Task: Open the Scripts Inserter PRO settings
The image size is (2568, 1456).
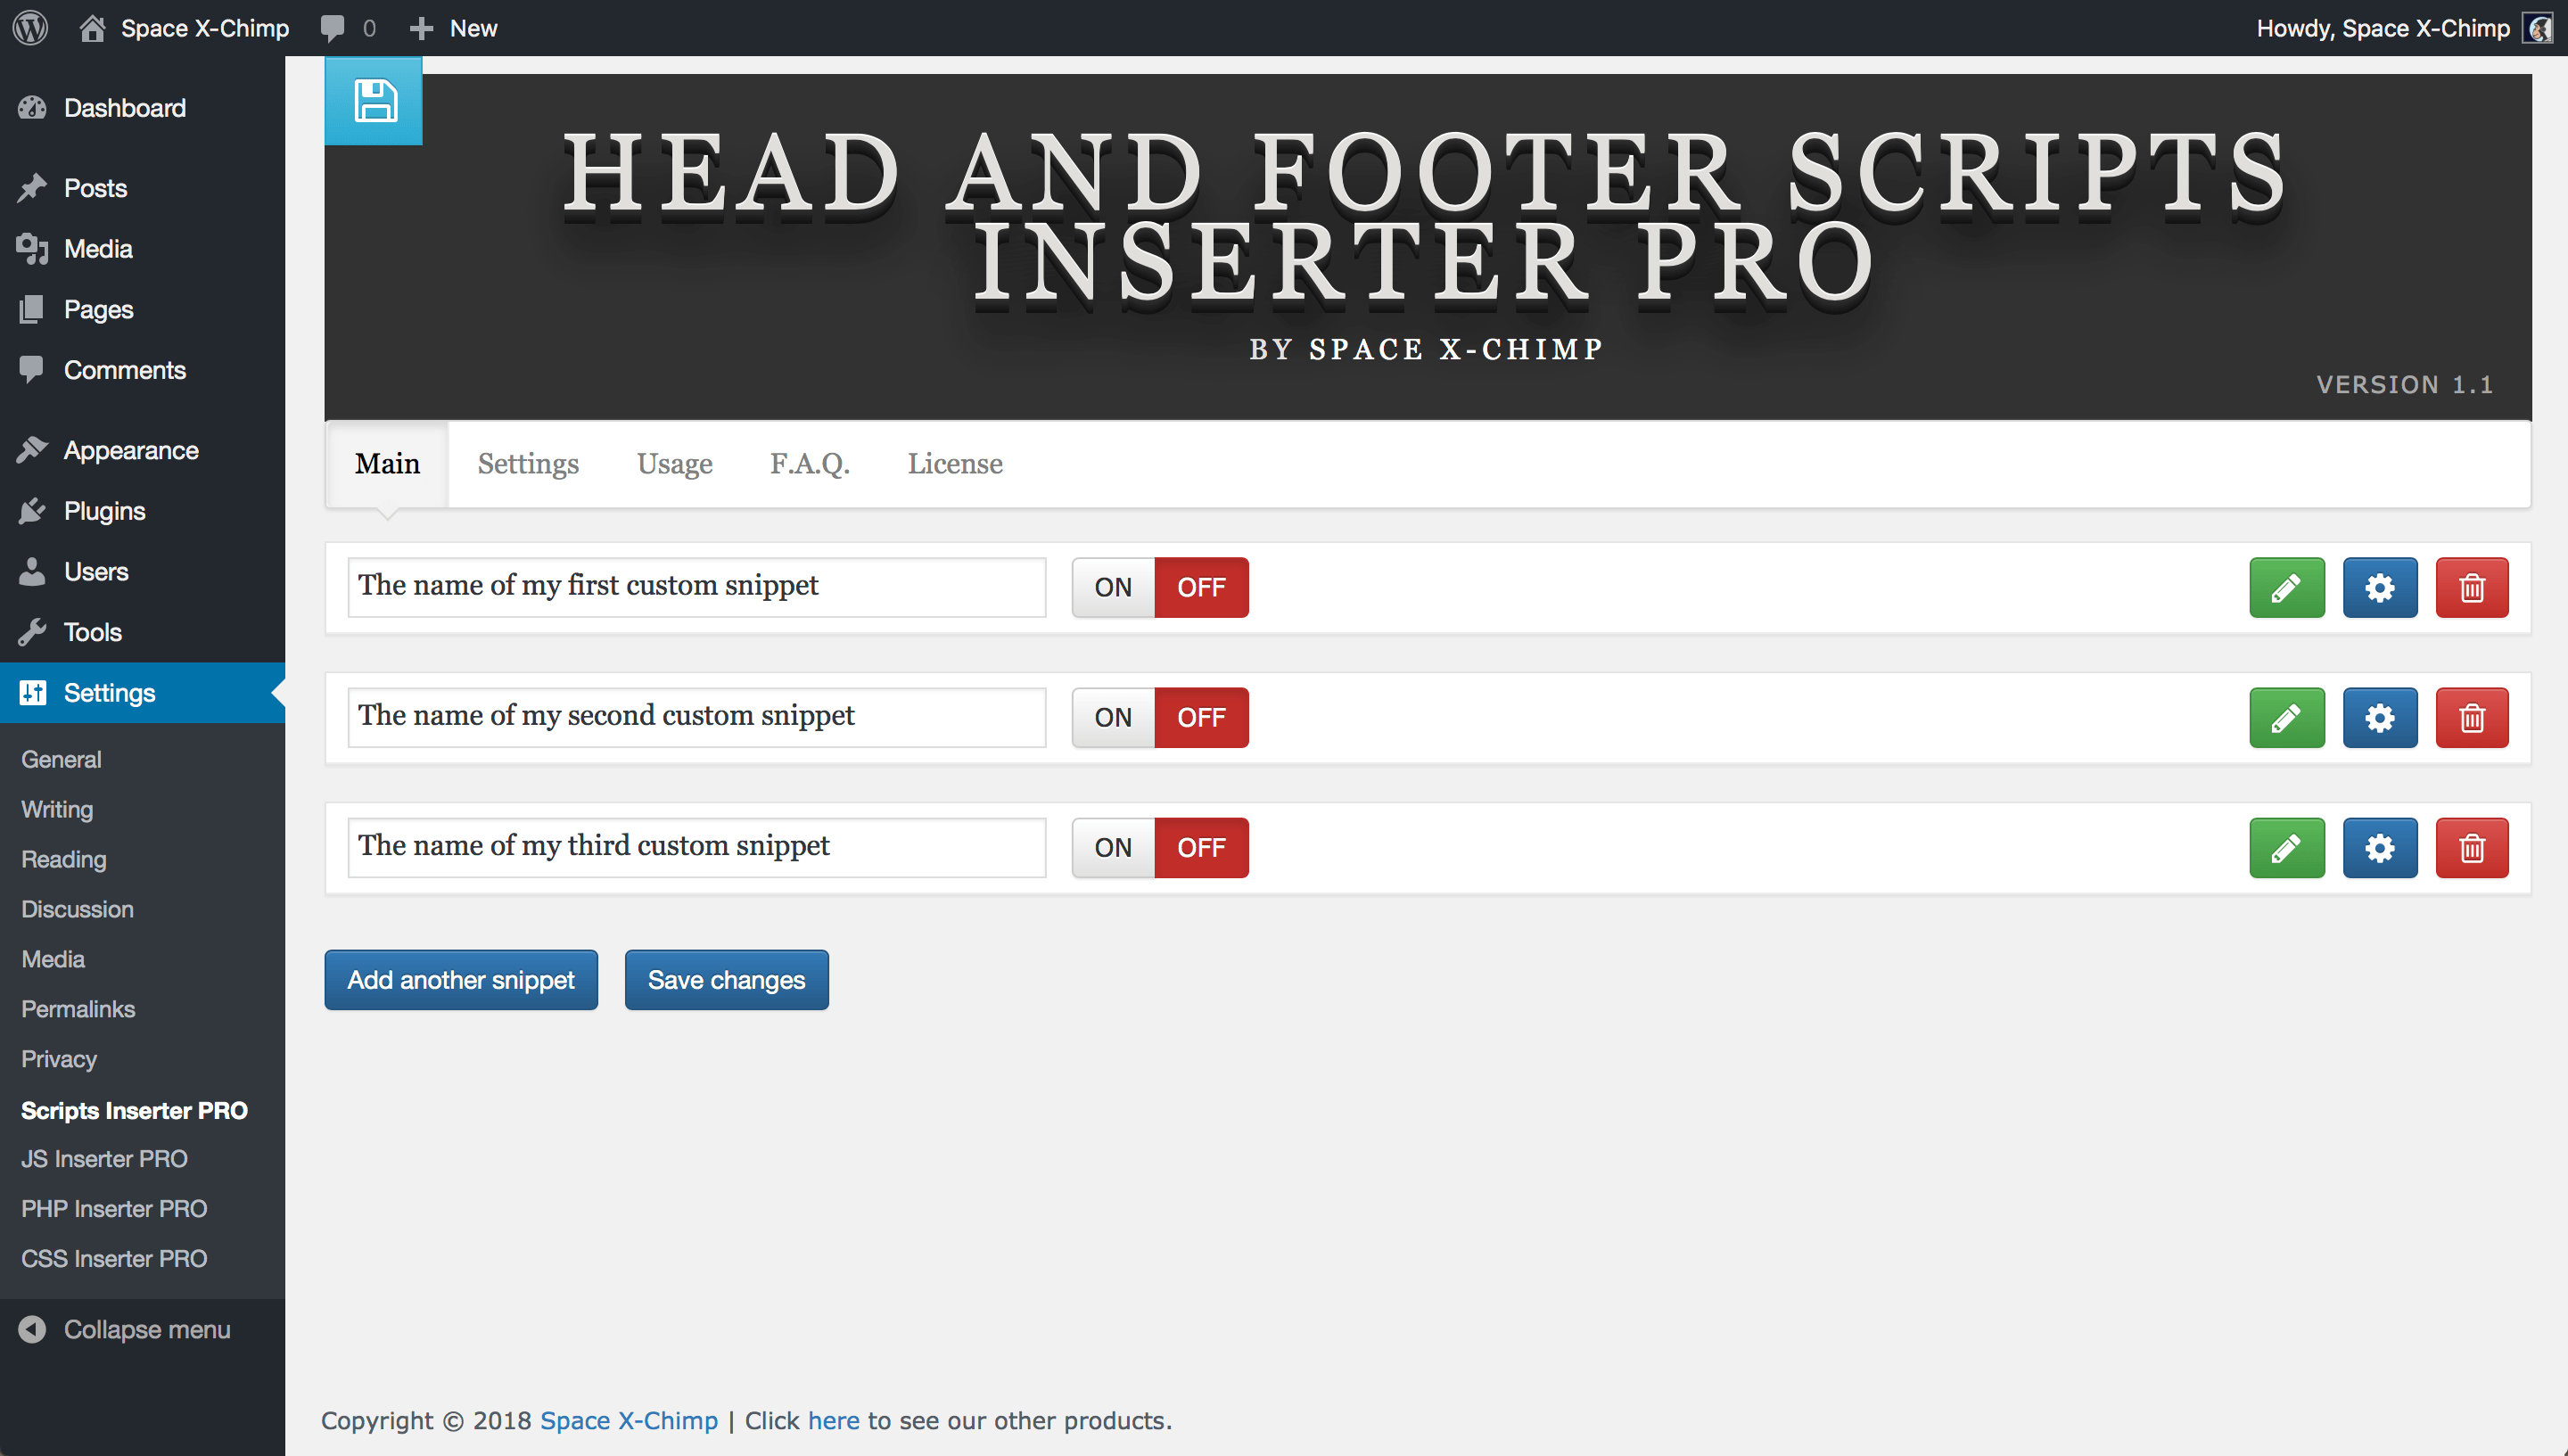Action: click(x=132, y=1109)
